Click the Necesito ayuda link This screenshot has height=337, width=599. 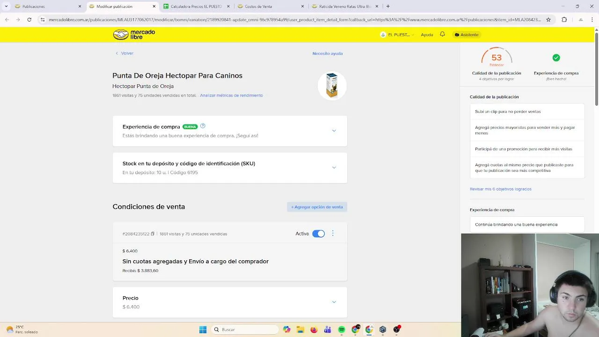(328, 53)
